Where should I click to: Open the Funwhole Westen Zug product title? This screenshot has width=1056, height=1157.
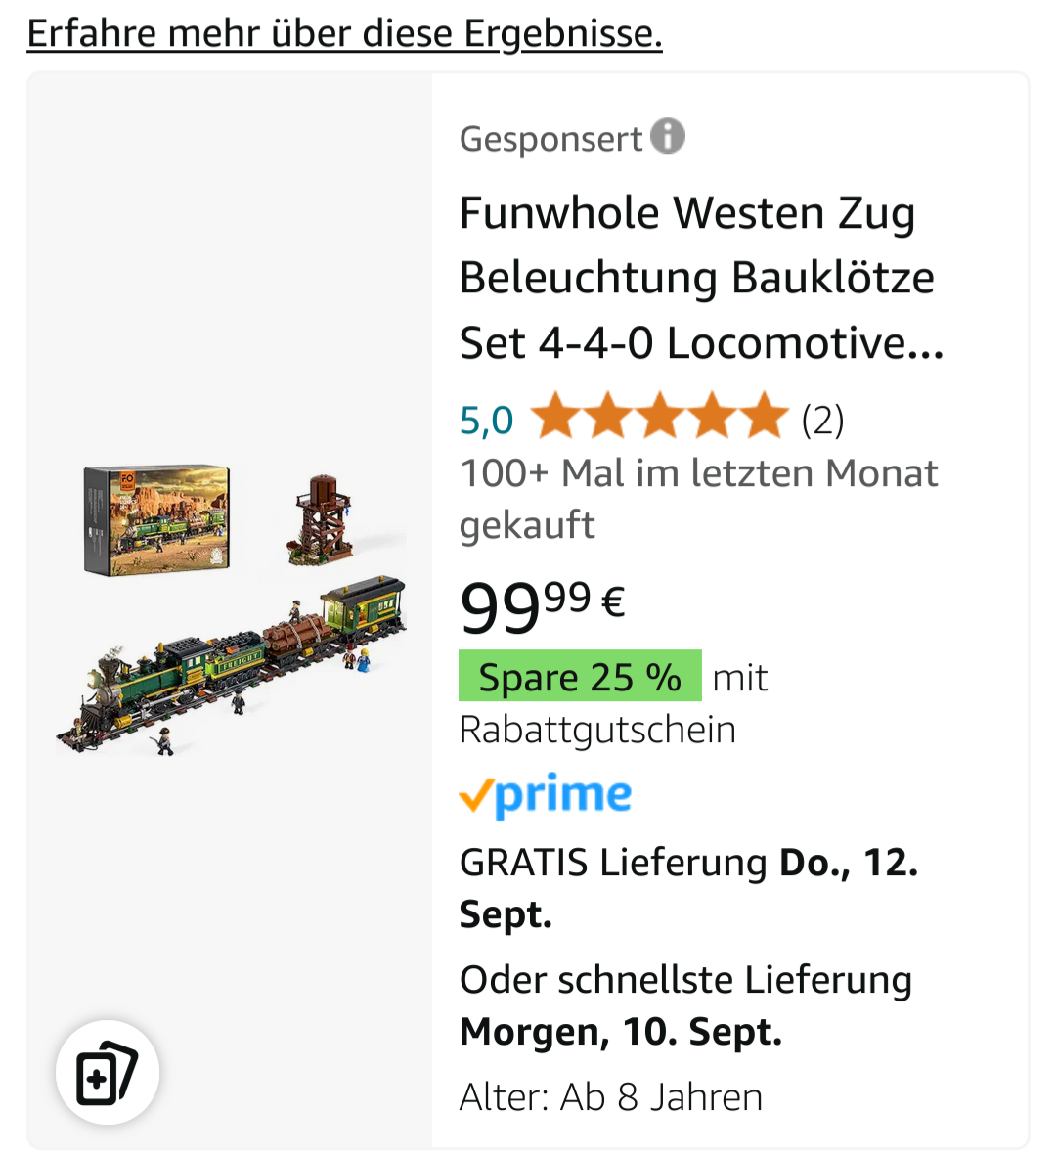click(x=701, y=278)
